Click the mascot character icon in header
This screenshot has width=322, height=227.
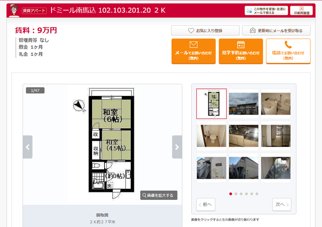(14, 11)
